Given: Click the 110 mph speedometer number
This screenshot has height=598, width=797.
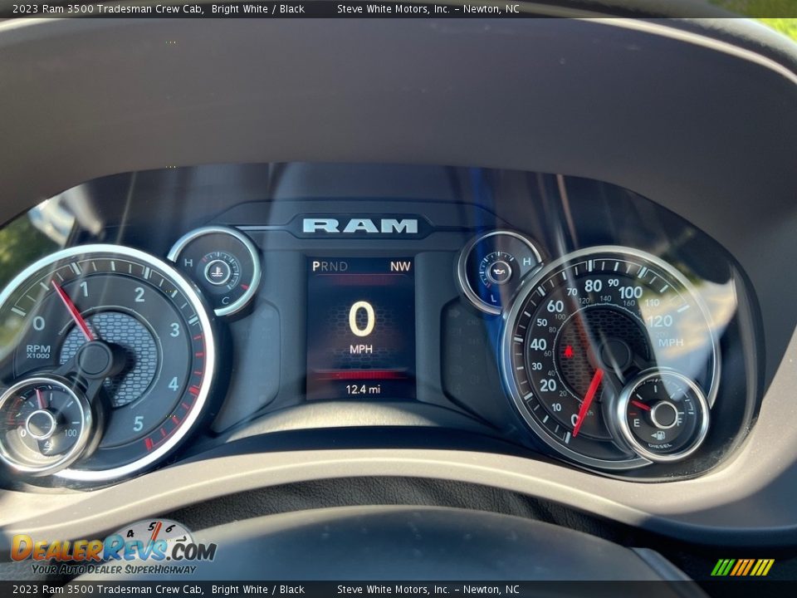Looking at the screenshot, I should pyautogui.click(x=653, y=302).
